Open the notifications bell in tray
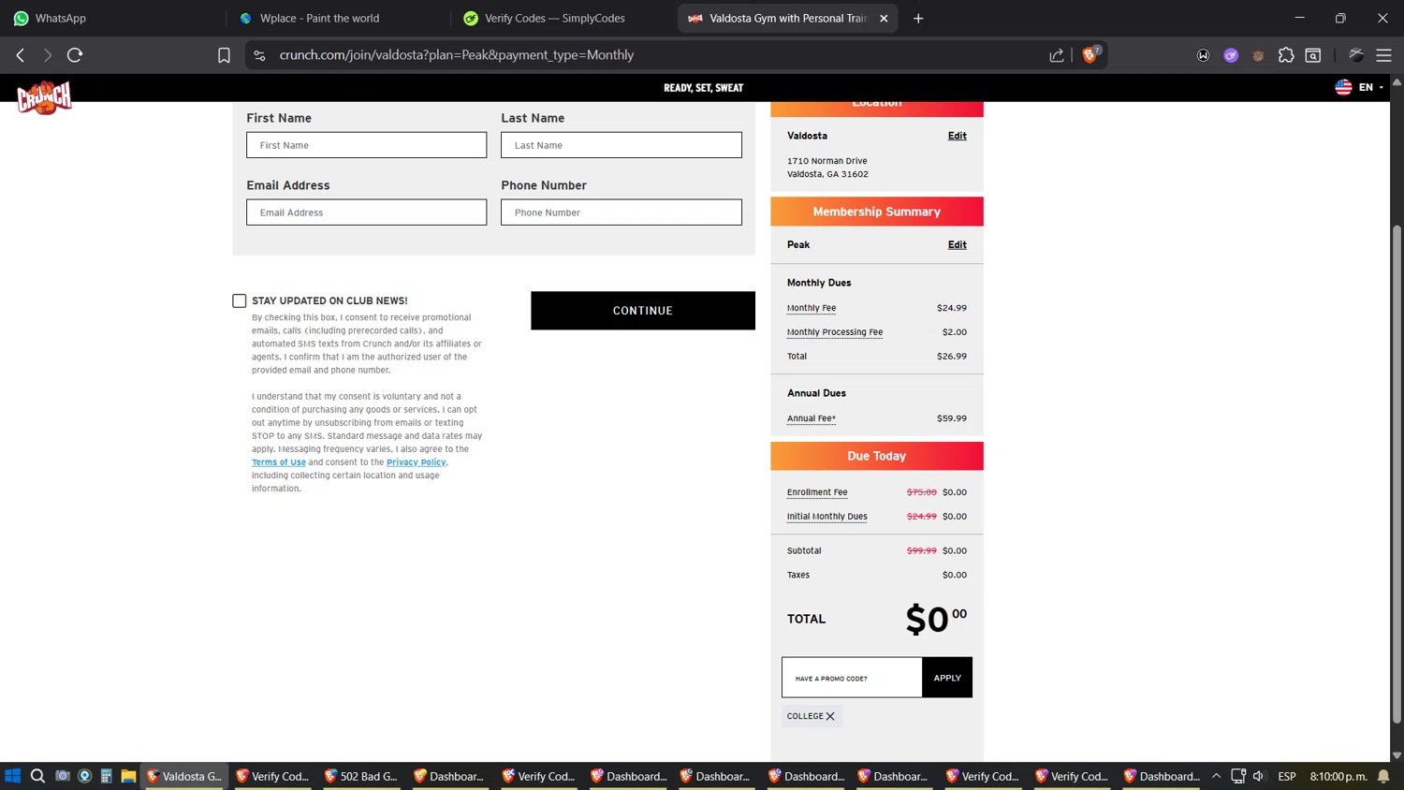This screenshot has width=1404, height=790. tap(1383, 776)
